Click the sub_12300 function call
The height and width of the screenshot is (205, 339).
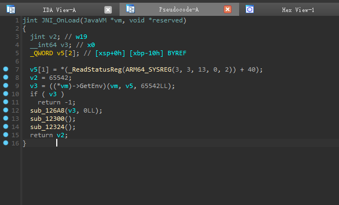tap(47, 119)
